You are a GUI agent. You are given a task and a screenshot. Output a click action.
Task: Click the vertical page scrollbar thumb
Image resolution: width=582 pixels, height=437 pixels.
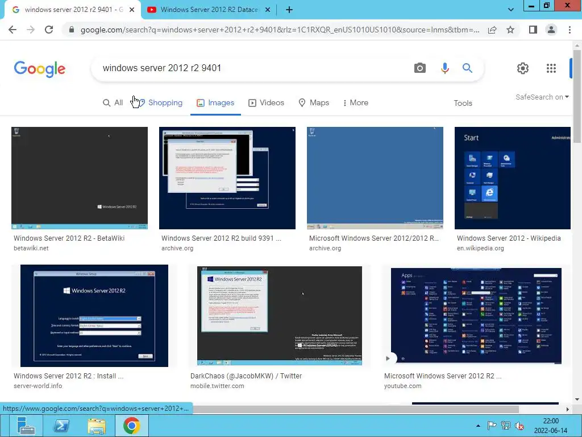point(577,96)
